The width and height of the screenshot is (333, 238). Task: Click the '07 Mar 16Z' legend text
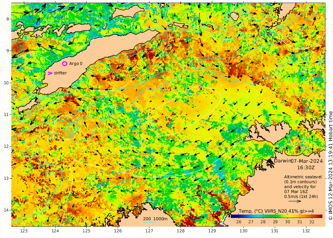(x=296, y=192)
